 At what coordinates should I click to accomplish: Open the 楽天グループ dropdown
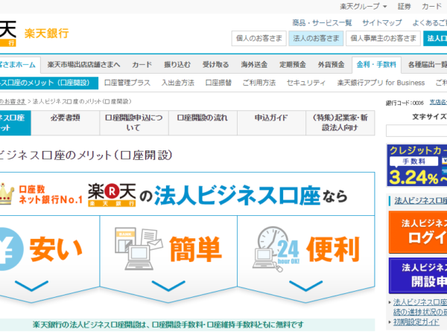(364, 6)
